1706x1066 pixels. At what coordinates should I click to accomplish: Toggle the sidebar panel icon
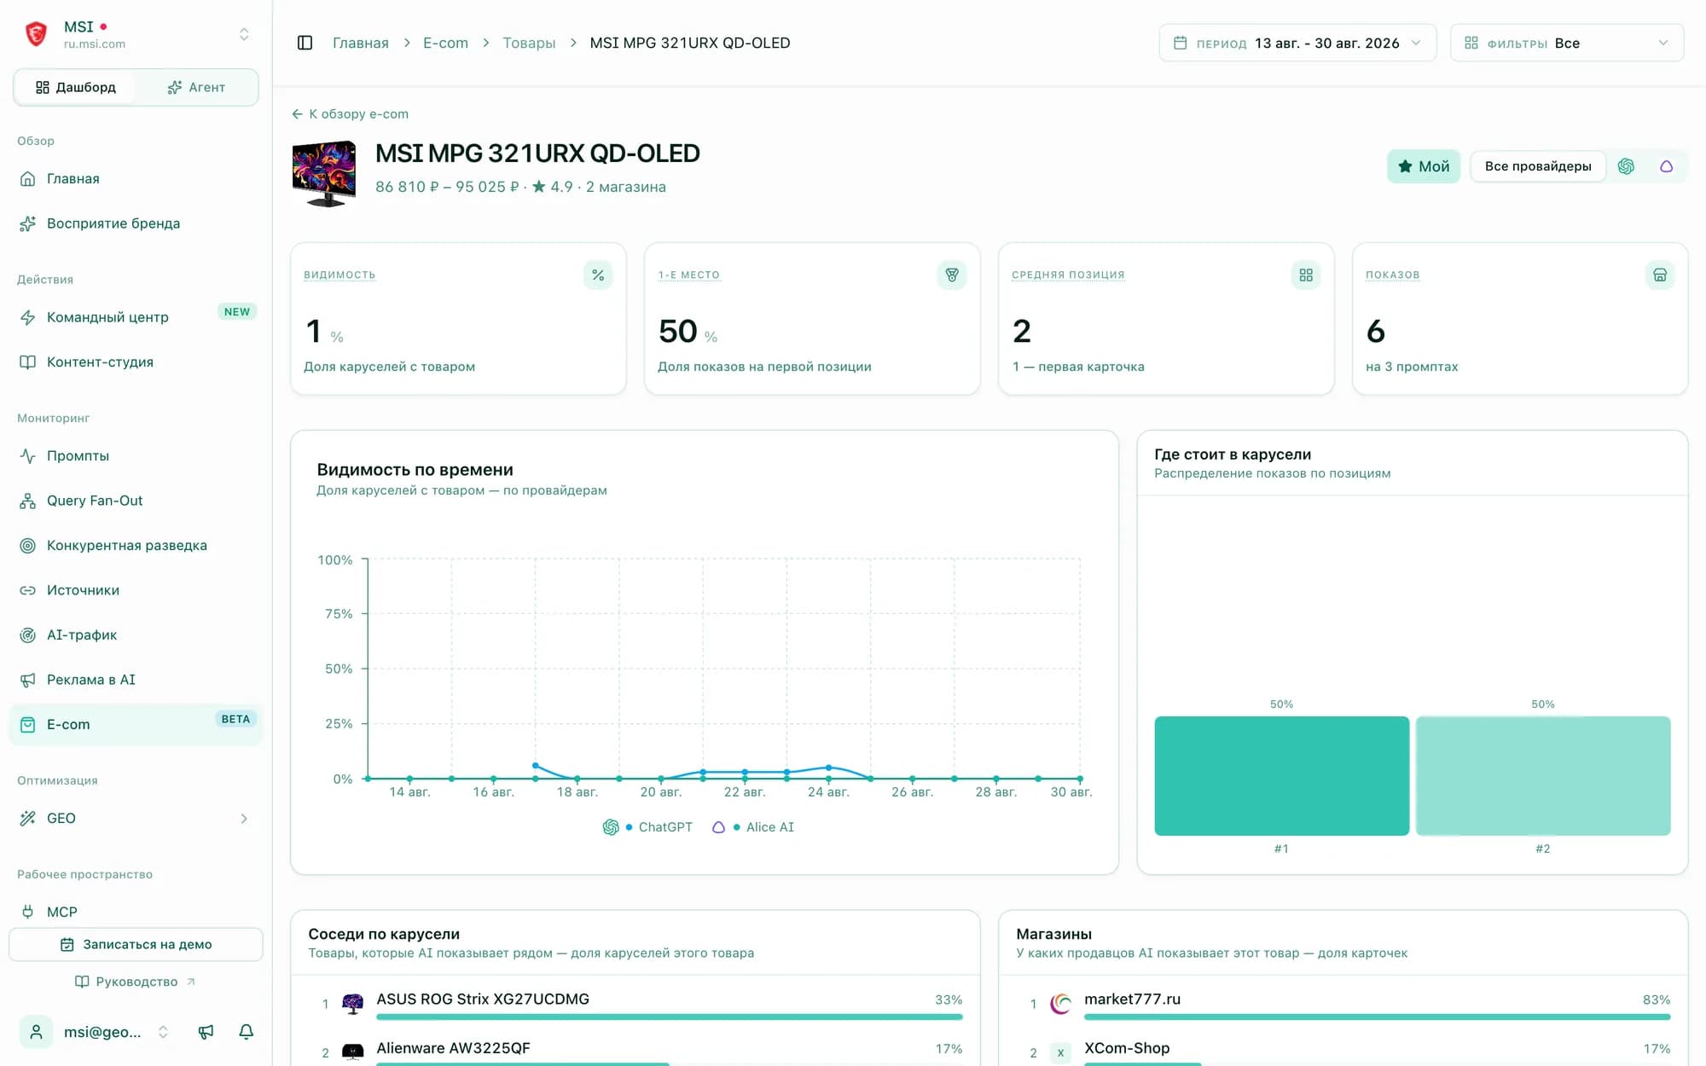tap(305, 43)
